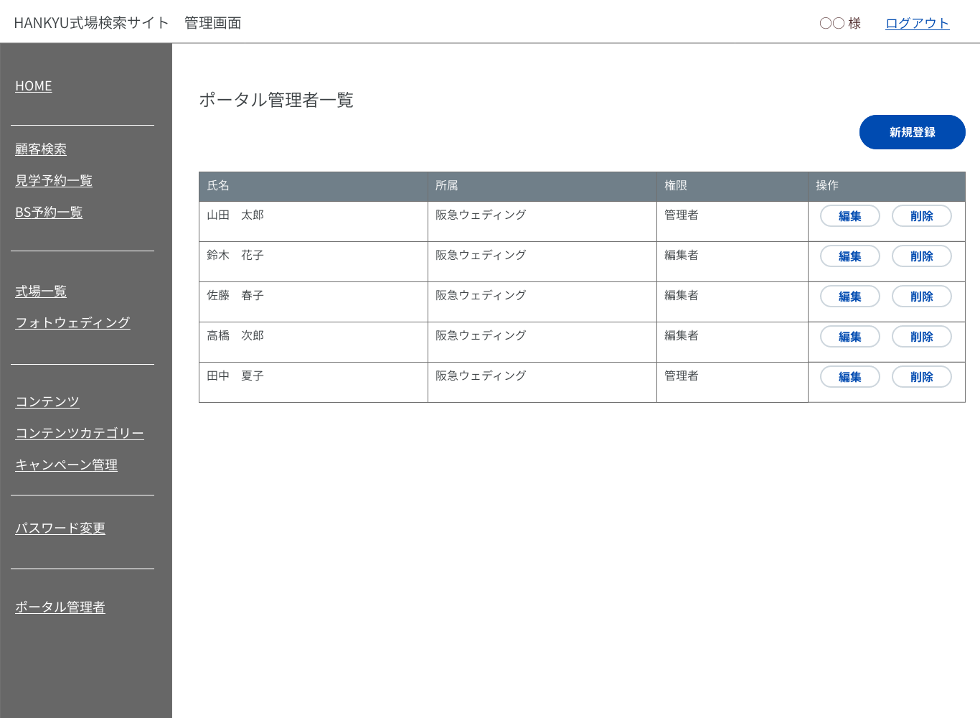
Task: Edit the 高橋 次郎 row
Action: click(x=849, y=337)
